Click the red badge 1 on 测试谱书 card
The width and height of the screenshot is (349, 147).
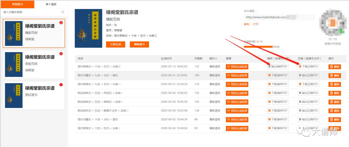coord(61,85)
